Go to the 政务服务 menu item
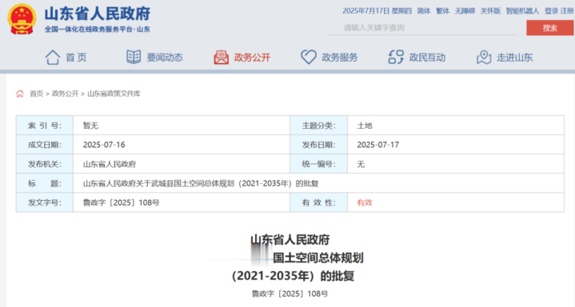The height and width of the screenshot is (307, 575). click(340, 58)
